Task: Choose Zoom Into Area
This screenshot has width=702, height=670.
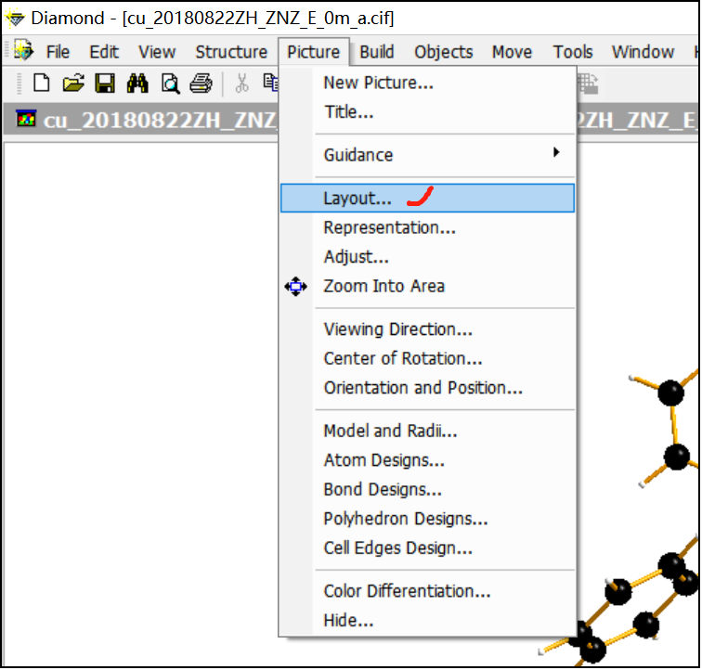Action: click(383, 286)
